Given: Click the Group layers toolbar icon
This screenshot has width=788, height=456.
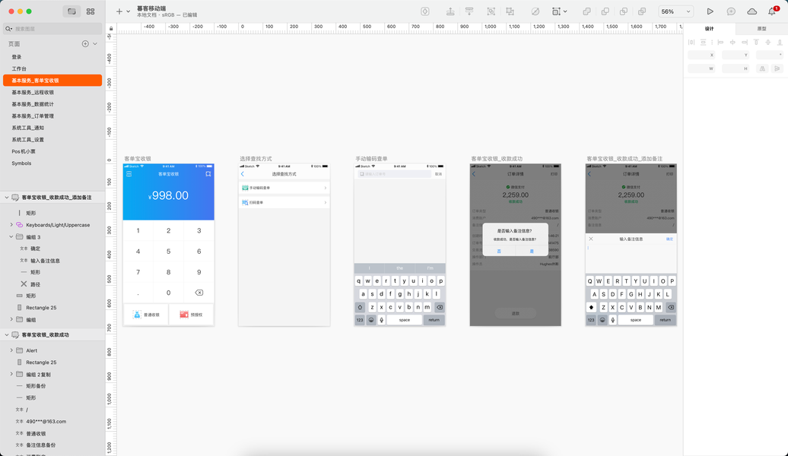Looking at the screenshot, I should tap(491, 11).
